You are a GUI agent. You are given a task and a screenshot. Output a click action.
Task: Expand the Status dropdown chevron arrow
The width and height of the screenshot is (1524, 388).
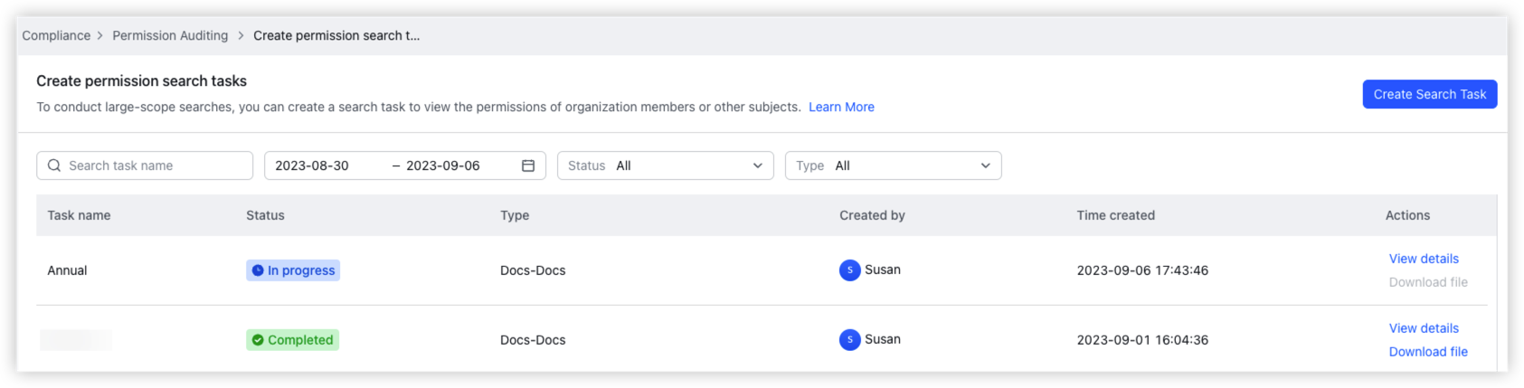click(757, 166)
